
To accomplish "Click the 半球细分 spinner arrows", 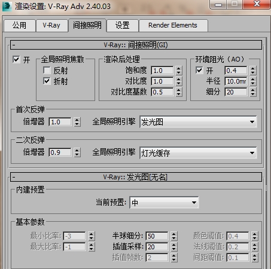I will point(174,236).
